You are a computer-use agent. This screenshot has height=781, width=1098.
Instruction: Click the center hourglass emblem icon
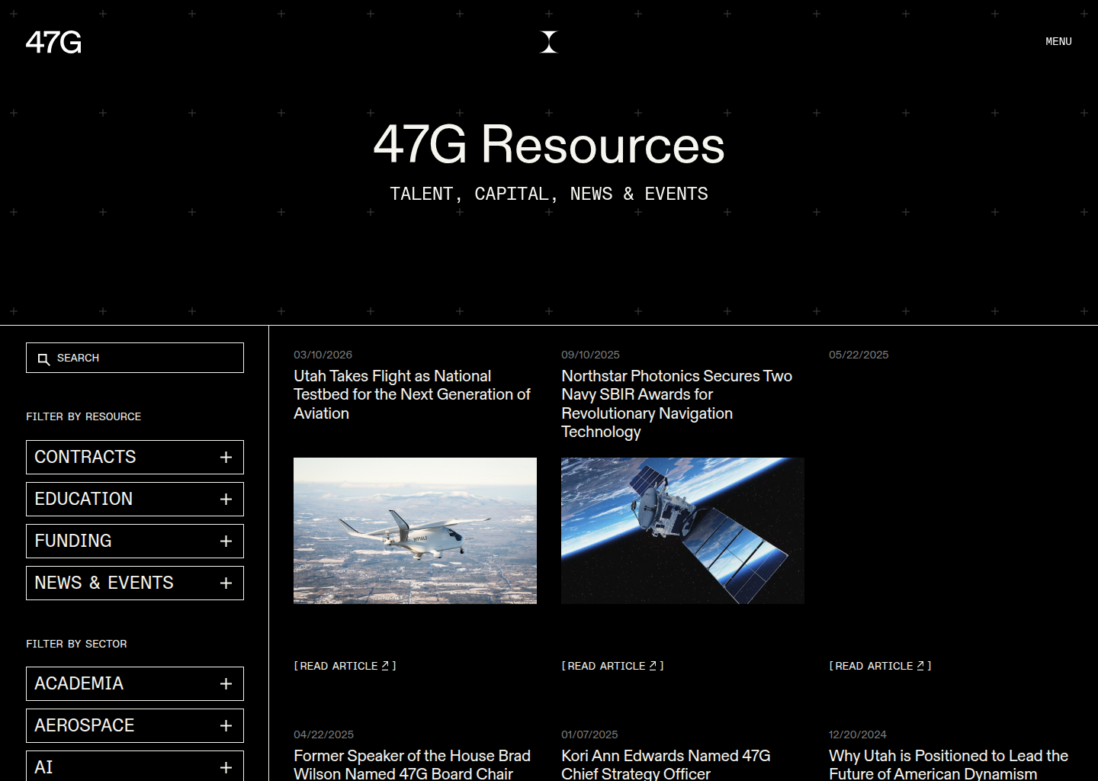pos(549,42)
